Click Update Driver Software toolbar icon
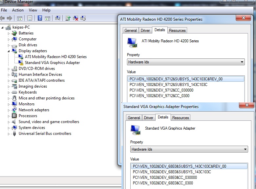 (68, 18)
